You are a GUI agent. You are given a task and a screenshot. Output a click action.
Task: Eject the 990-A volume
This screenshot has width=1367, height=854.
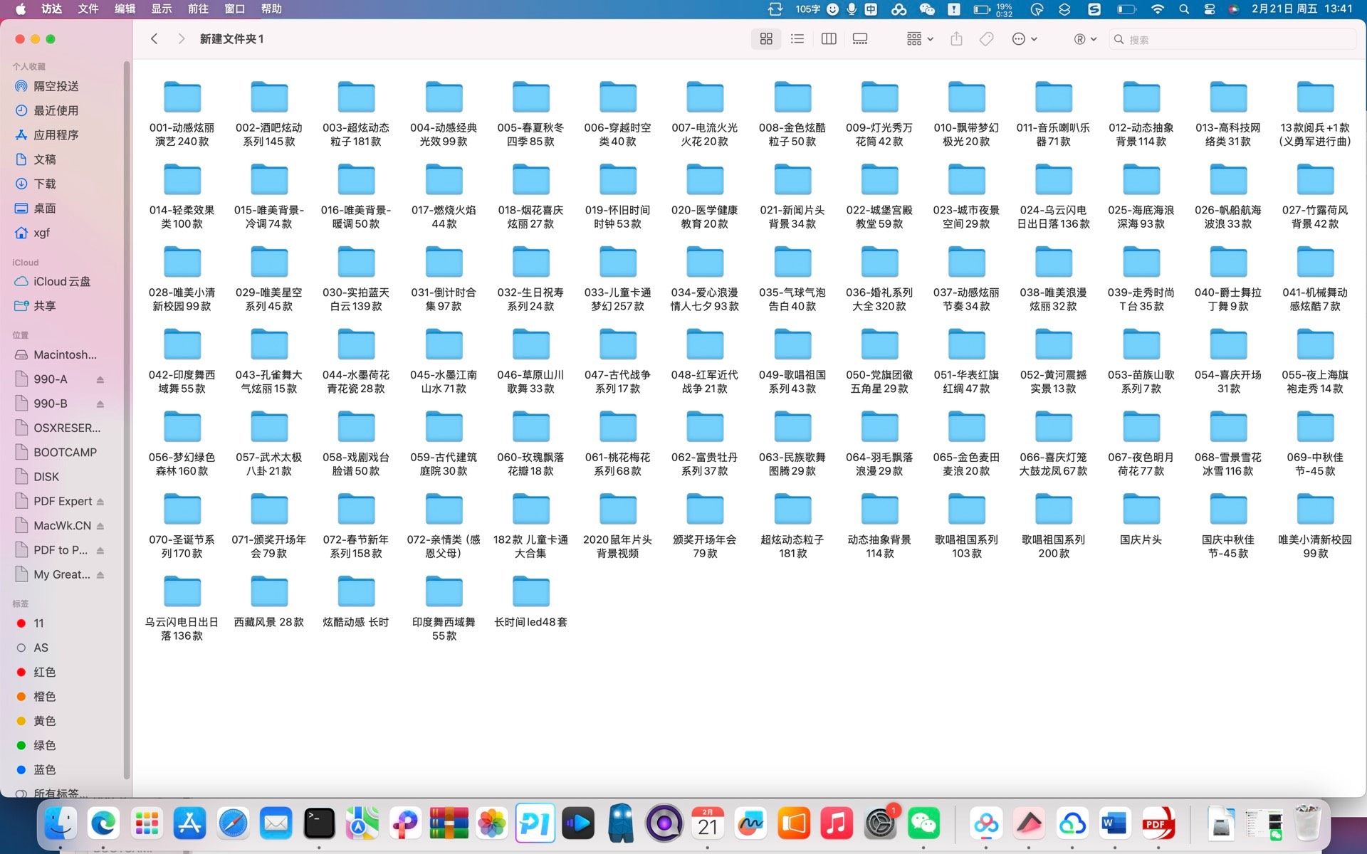point(100,379)
